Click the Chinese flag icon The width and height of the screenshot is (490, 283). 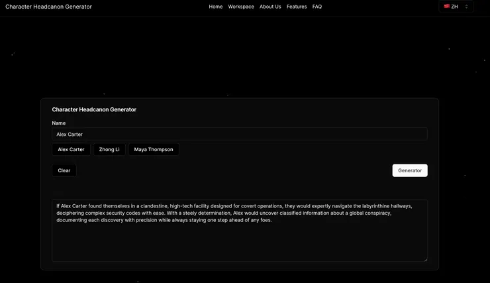coord(447,6)
